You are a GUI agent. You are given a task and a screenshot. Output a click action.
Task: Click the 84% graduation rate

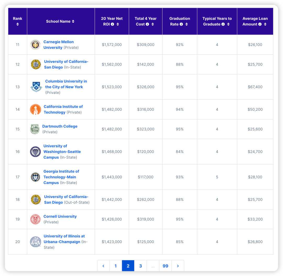click(x=180, y=151)
